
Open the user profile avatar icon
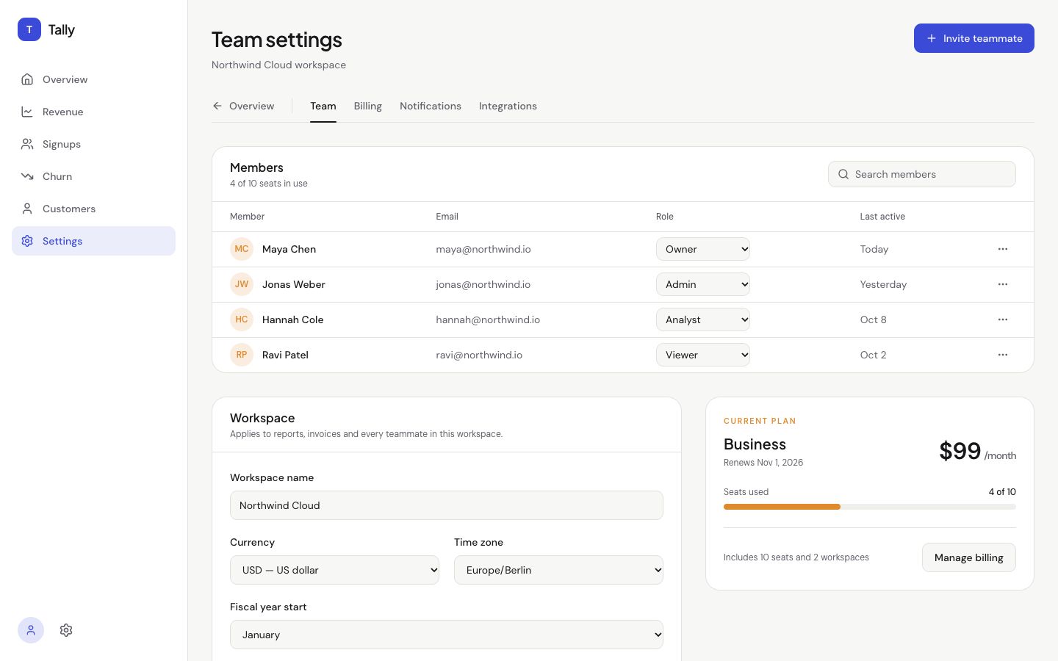[31, 630]
